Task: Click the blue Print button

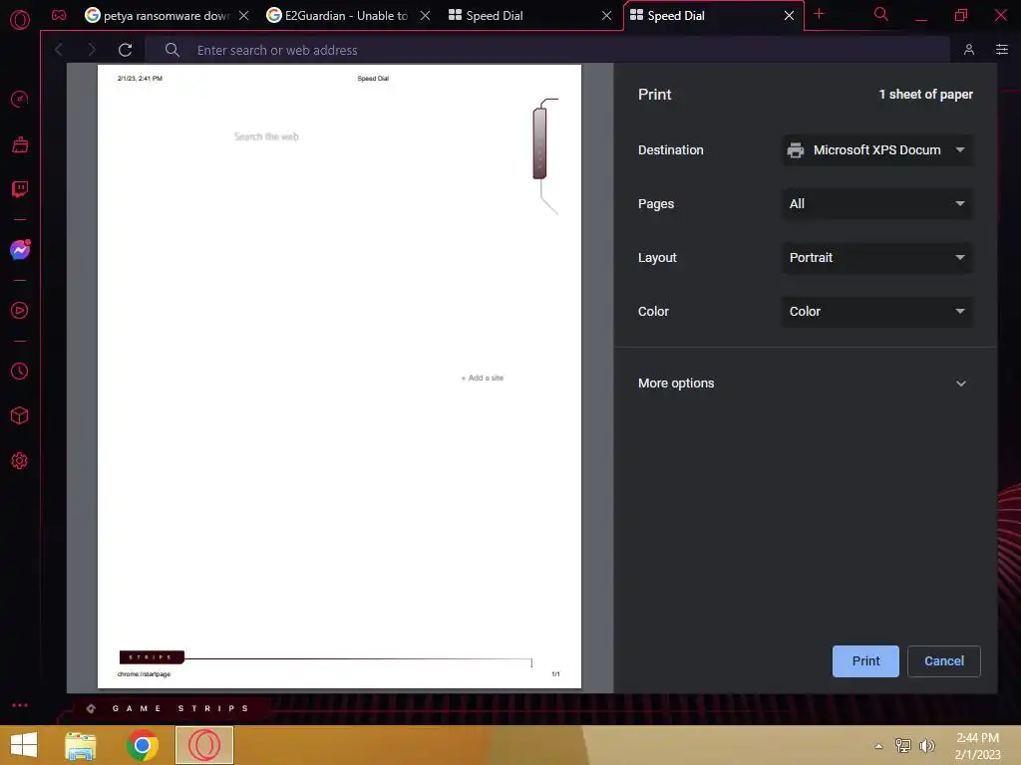Action: (865, 661)
